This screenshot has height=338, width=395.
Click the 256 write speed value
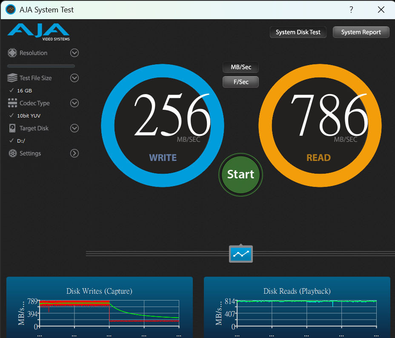pyautogui.click(x=172, y=115)
